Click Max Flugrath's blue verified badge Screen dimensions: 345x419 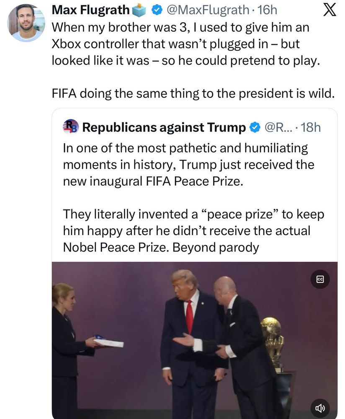(157, 10)
